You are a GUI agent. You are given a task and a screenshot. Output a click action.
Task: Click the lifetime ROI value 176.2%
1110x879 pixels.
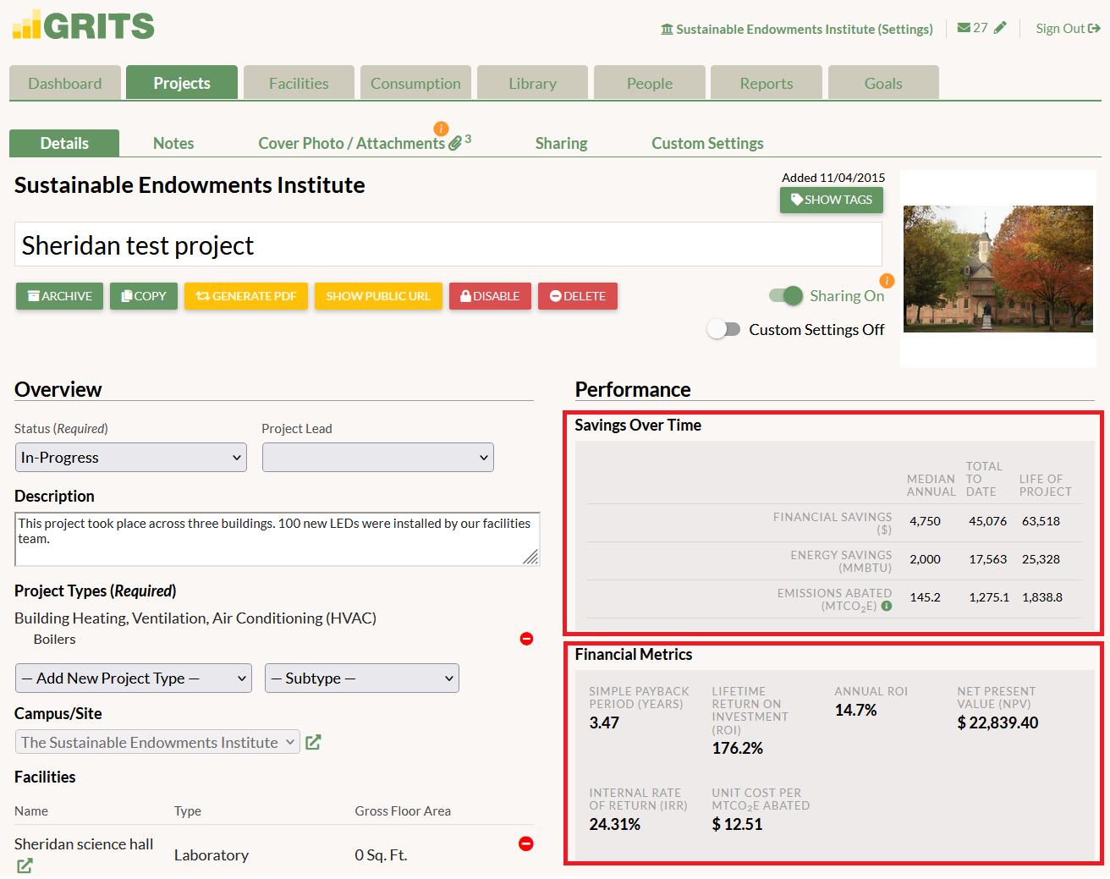(737, 748)
